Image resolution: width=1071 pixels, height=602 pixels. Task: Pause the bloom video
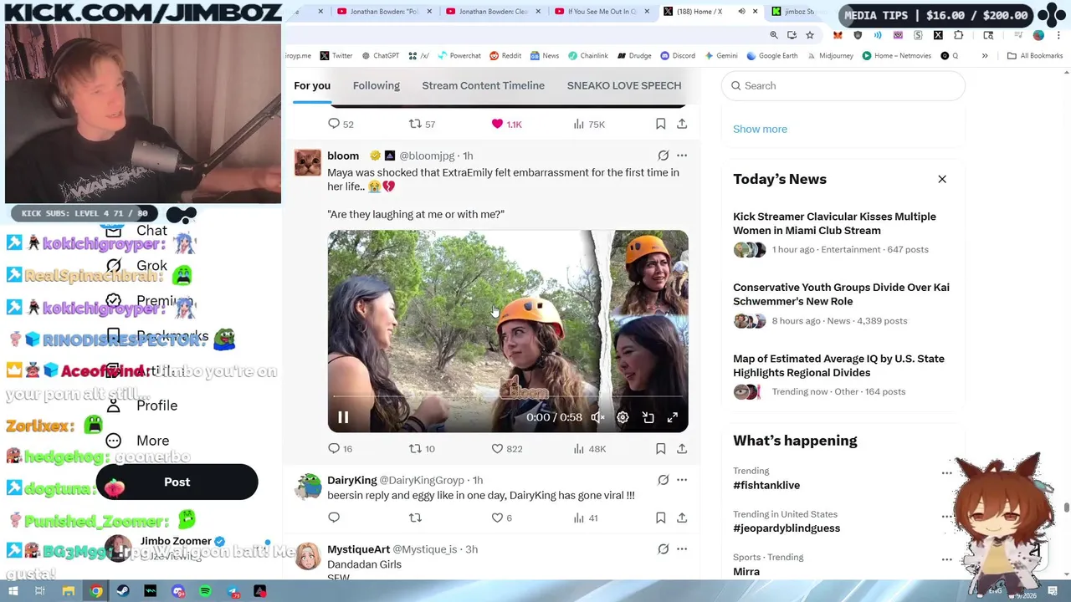(x=343, y=417)
